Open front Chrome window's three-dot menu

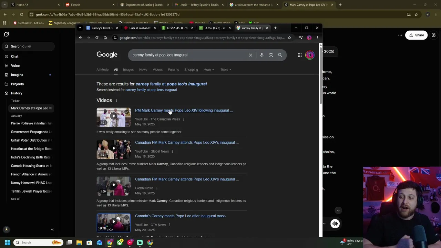(317, 38)
